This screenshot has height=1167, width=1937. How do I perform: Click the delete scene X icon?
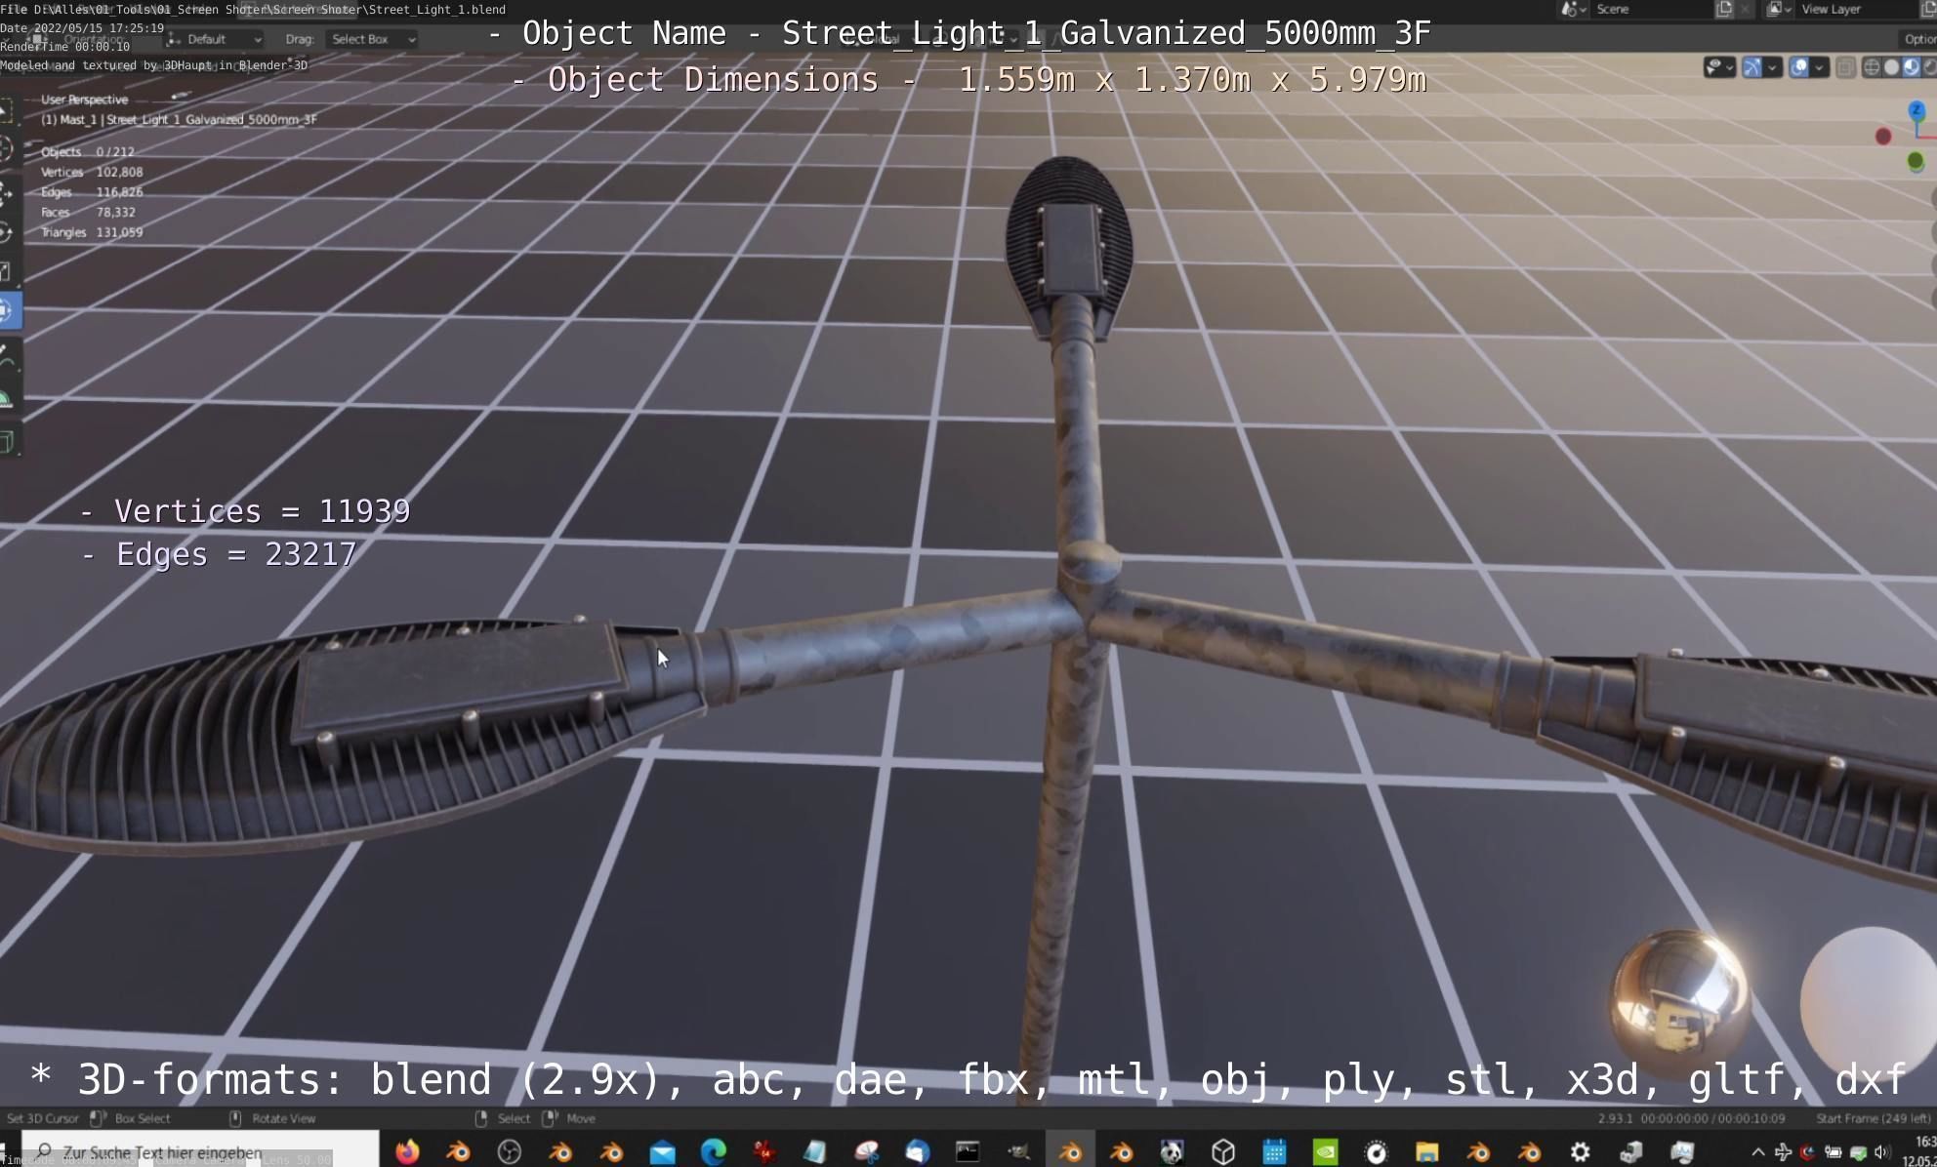(1746, 9)
